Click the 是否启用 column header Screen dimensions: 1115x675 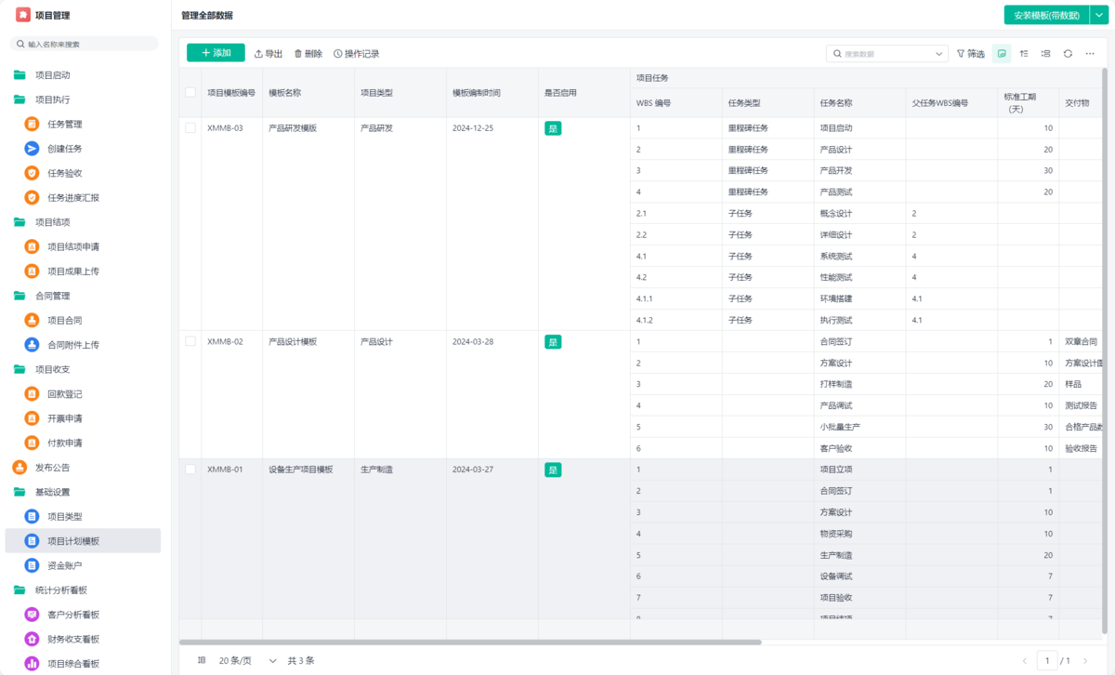point(584,93)
